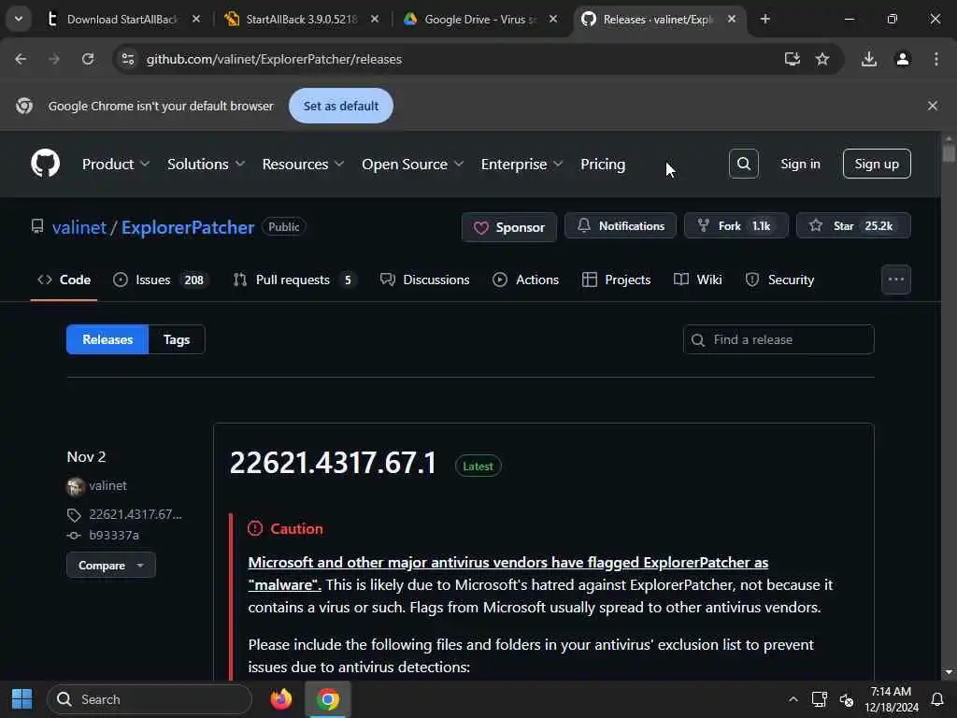
Task: Open the Security tab
Action: click(779, 280)
